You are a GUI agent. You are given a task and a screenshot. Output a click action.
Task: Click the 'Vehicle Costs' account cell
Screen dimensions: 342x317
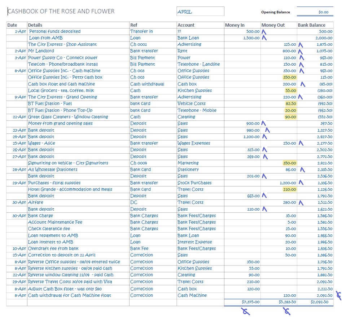pyautogui.click(x=192, y=104)
